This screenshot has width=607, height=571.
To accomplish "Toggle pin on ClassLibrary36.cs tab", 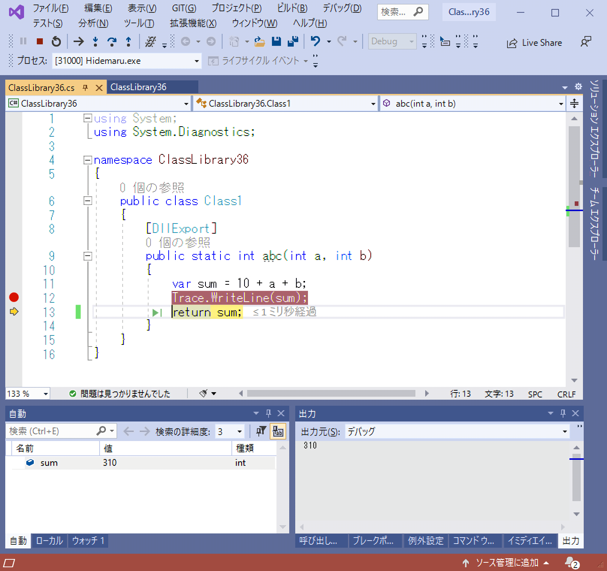I will pos(85,88).
